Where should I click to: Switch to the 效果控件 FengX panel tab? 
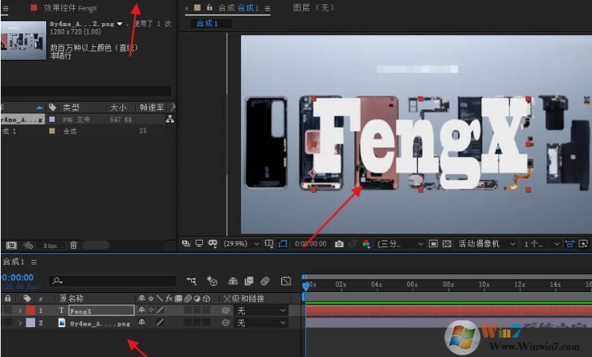(70, 7)
